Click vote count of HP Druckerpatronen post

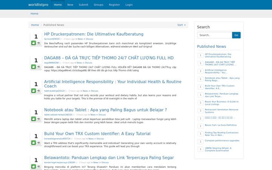tap(36, 37)
